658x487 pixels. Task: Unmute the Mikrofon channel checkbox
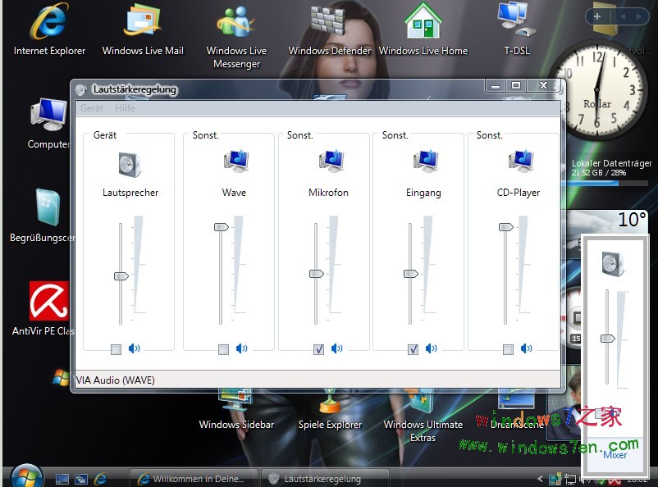(x=318, y=349)
